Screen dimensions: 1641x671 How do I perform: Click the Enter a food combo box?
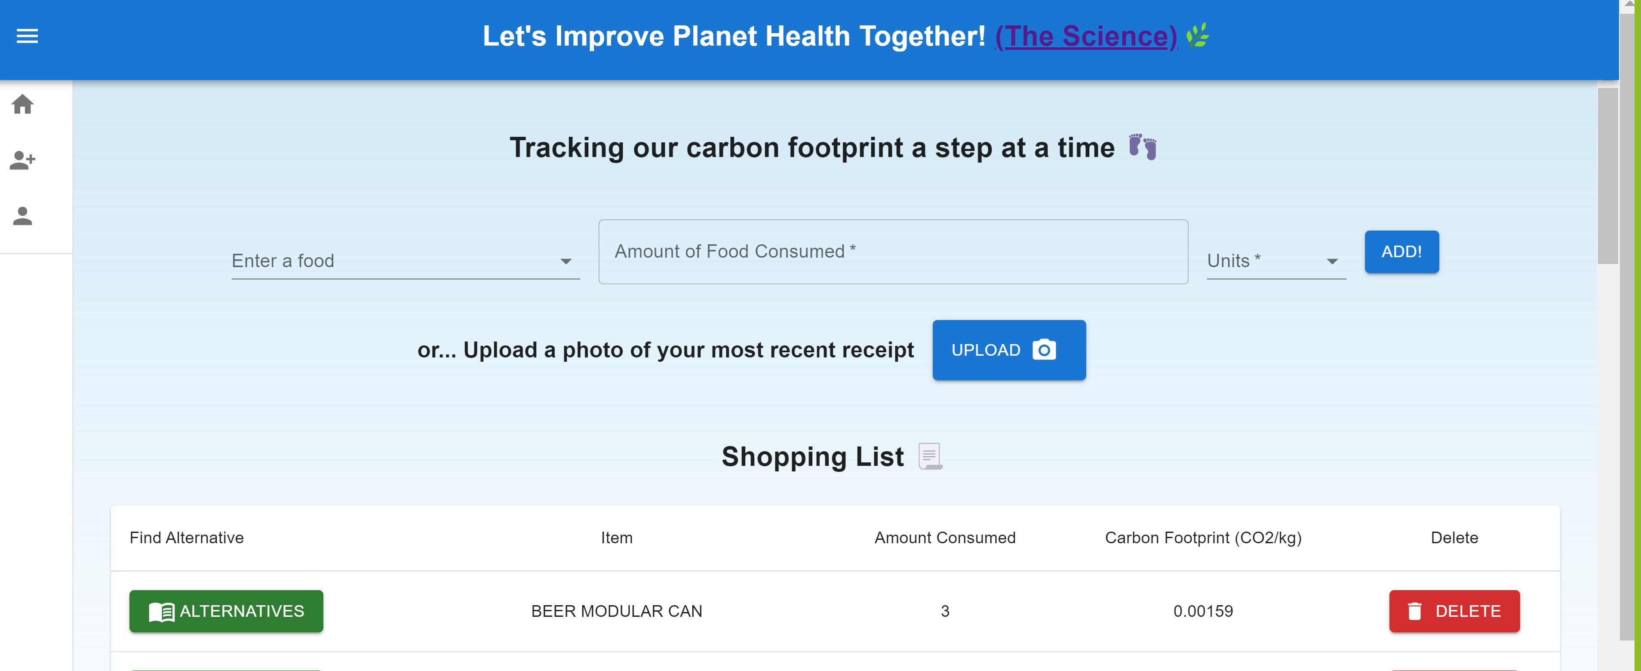click(389, 261)
